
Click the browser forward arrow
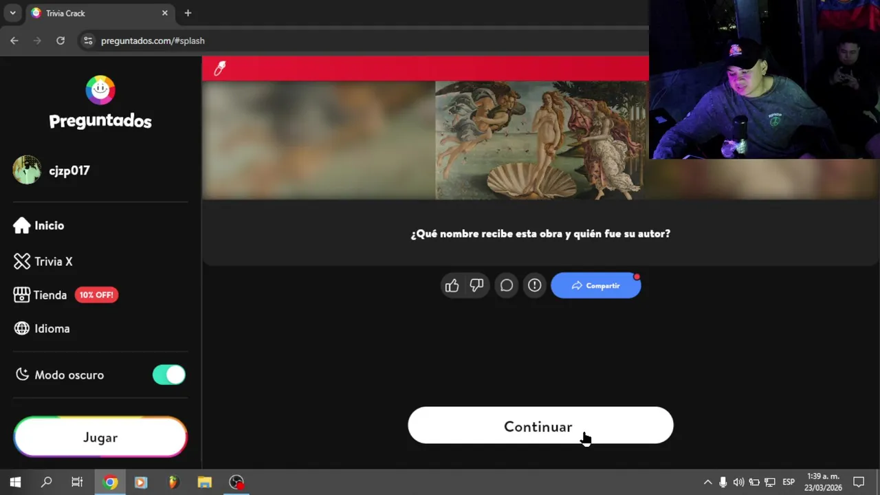37,41
